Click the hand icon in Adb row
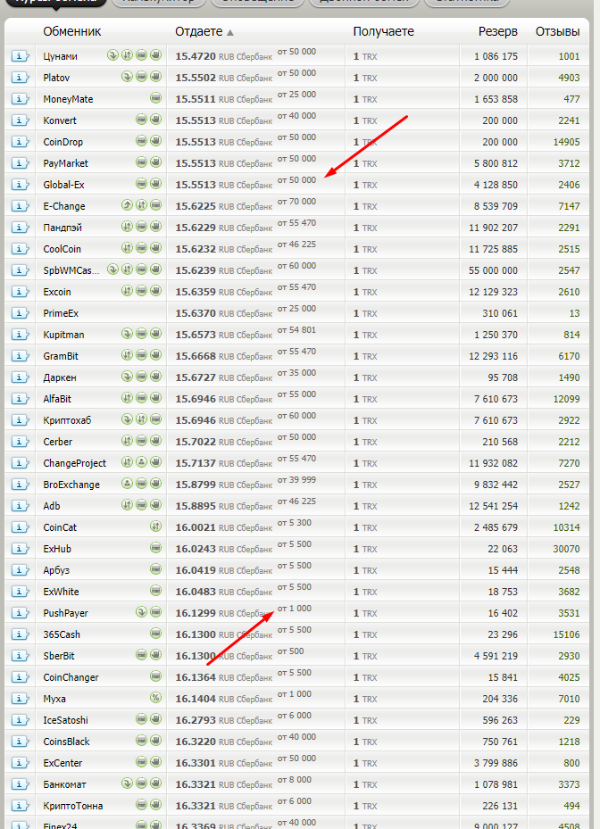The image size is (600, 829). pos(155,504)
